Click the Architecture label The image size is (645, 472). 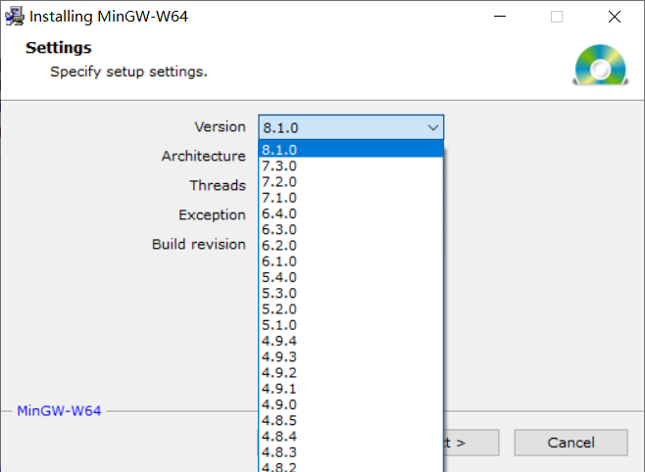click(x=204, y=156)
